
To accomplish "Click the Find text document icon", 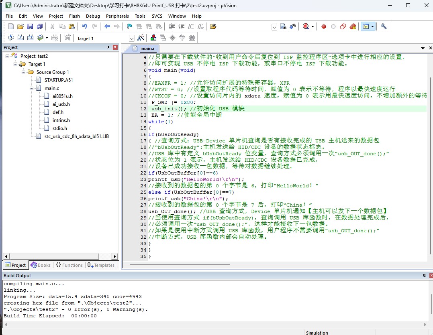I will pos(283,26).
